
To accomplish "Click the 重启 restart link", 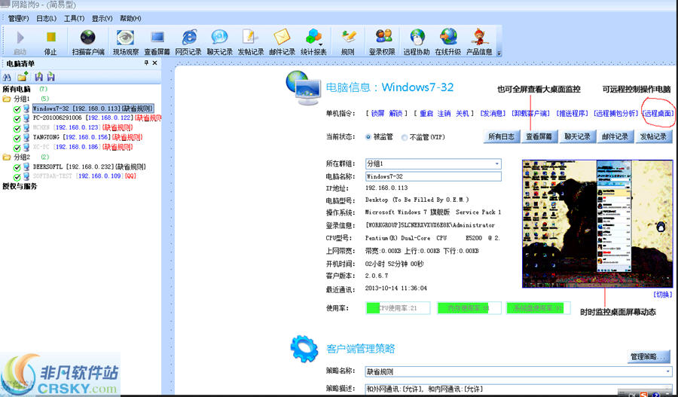I will pos(426,113).
